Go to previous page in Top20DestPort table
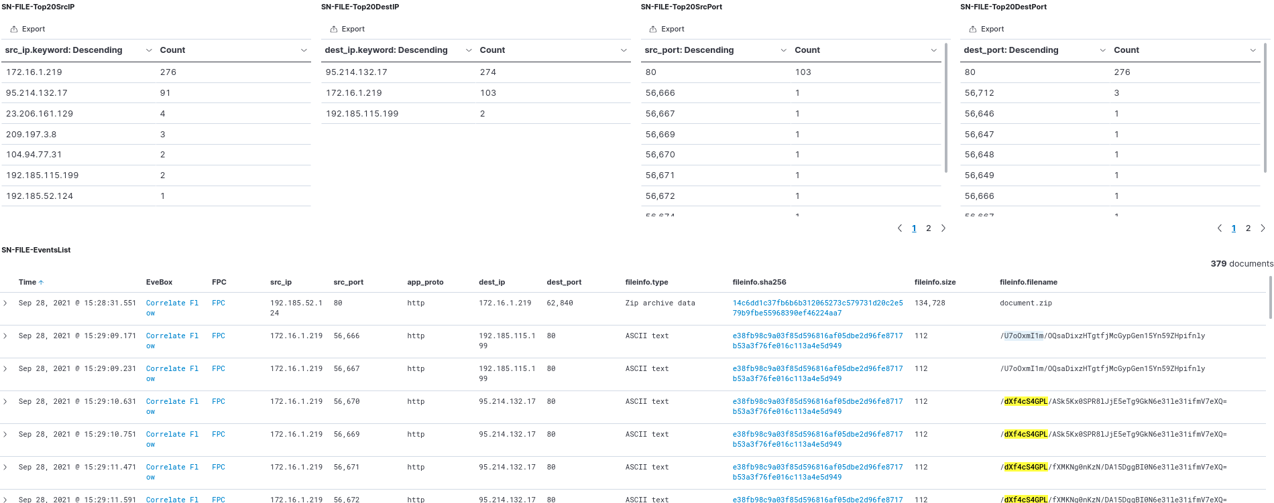The image size is (1274, 503). [1220, 228]
